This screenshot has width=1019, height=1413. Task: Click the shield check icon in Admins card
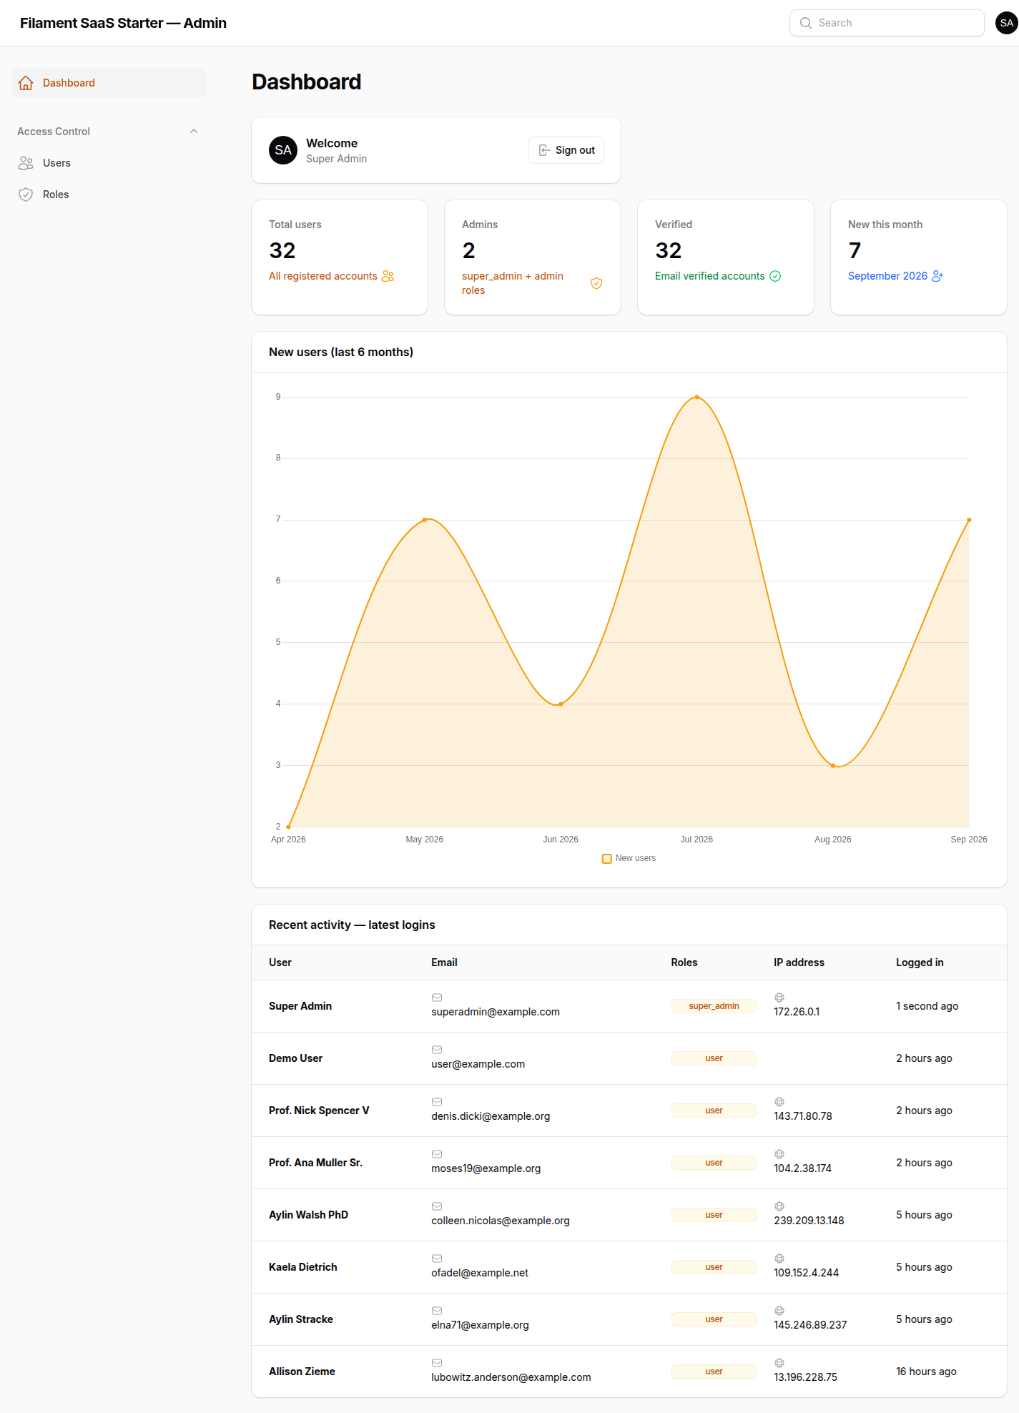point(596,283)
